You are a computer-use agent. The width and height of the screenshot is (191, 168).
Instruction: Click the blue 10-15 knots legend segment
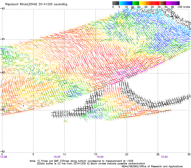[x=129, y=3]
